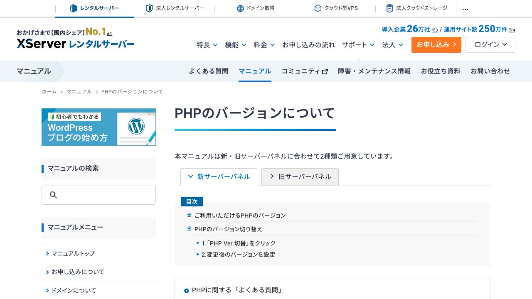Open the WordPress blog guide banner
This screenshot has width=532, height=299.
click(x=99, y=127)
